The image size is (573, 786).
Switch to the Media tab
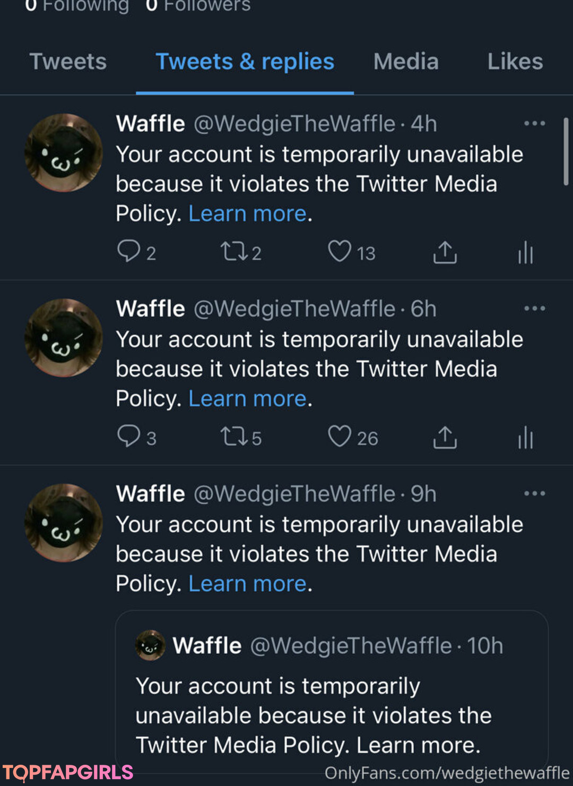406,62
